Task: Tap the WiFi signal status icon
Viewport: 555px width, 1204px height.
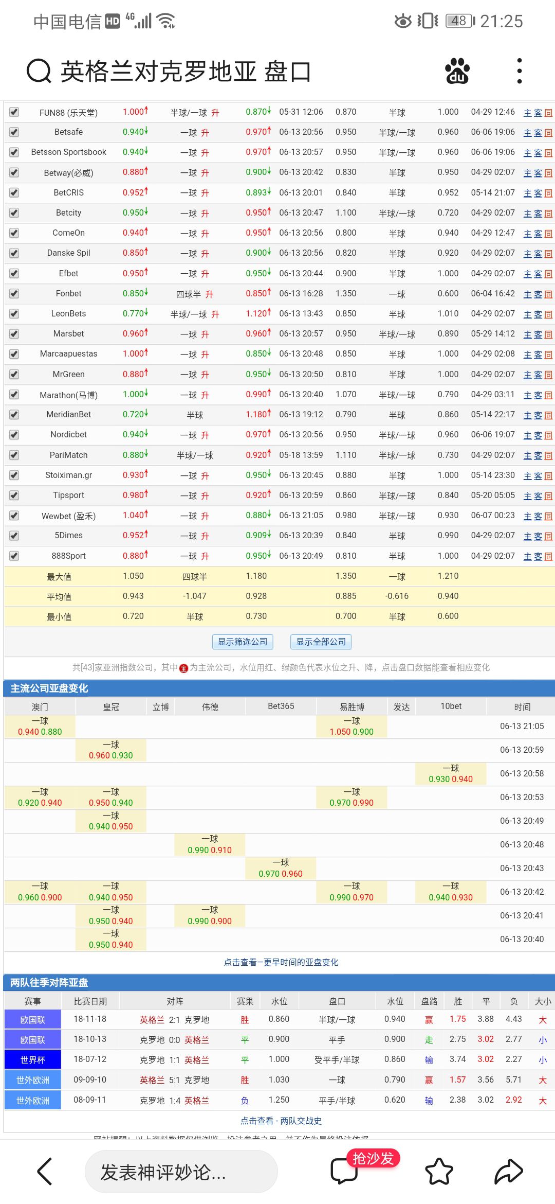Action: [x=166, y=21]
